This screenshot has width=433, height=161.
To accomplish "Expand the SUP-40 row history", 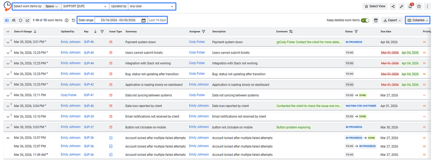I will tap(8, 106).
